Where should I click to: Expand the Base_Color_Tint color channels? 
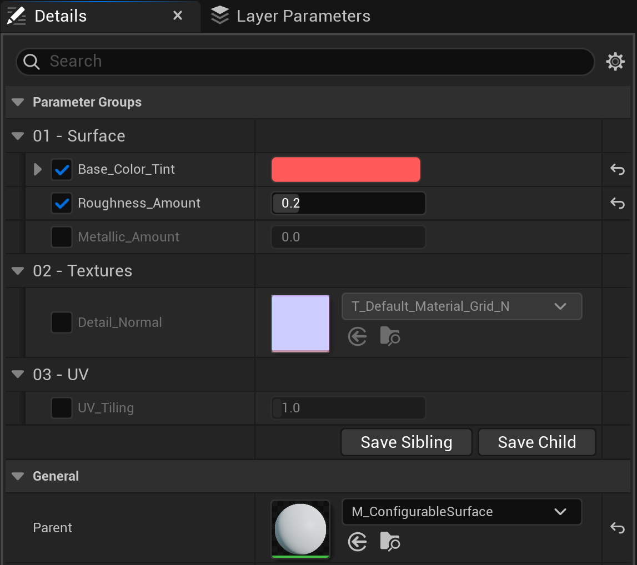[38, 169]
